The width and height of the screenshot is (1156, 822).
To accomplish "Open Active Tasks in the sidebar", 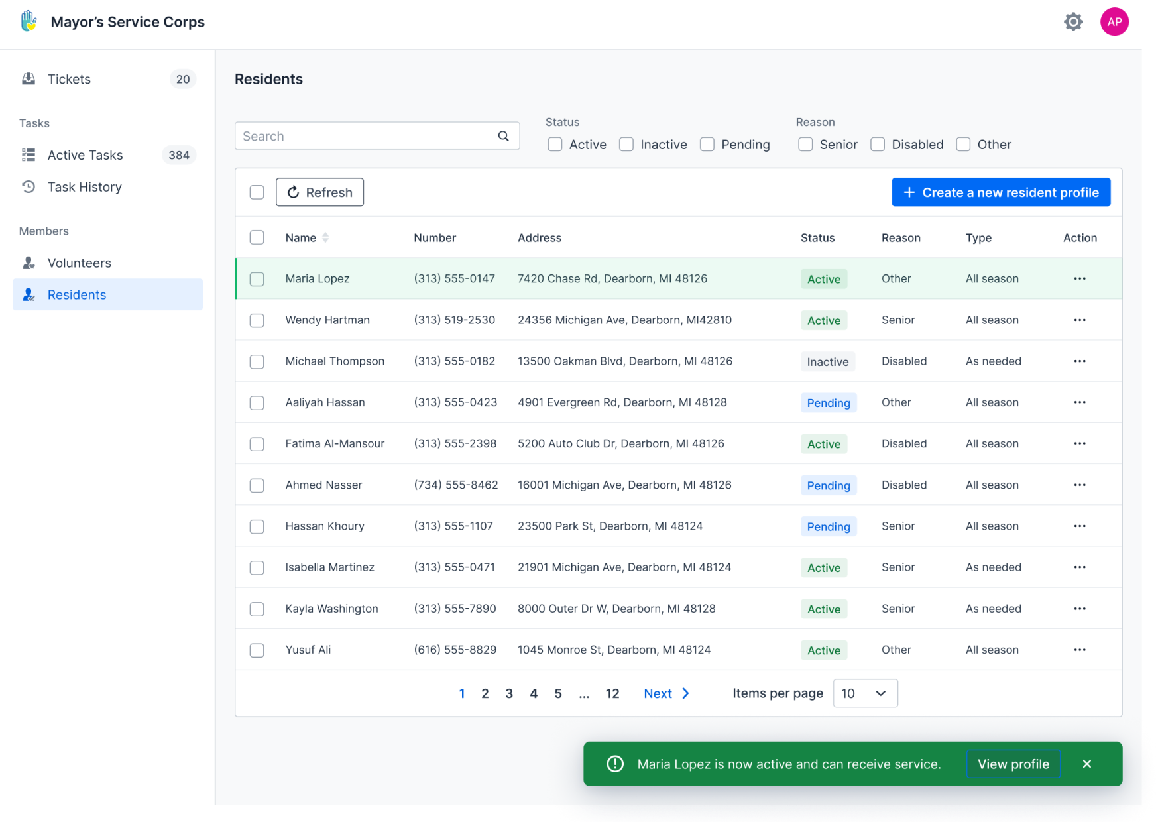I will click(107, 155).
